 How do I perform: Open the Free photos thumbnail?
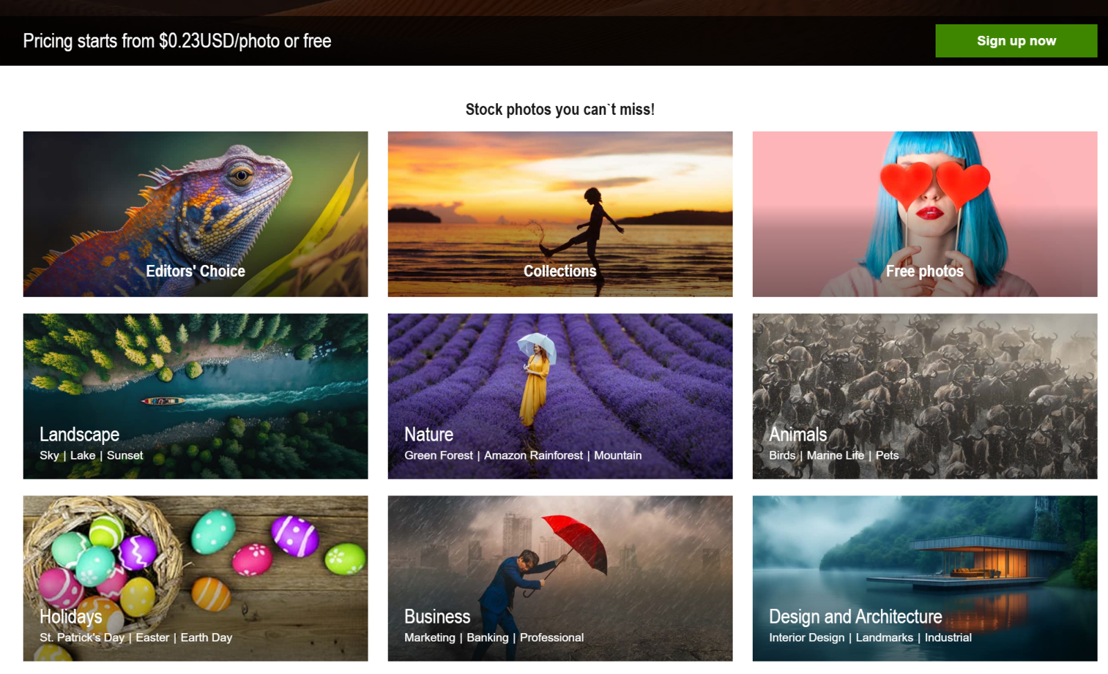(924, 214)
